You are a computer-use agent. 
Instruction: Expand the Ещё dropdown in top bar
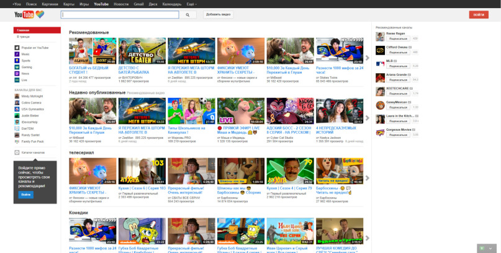191,4
